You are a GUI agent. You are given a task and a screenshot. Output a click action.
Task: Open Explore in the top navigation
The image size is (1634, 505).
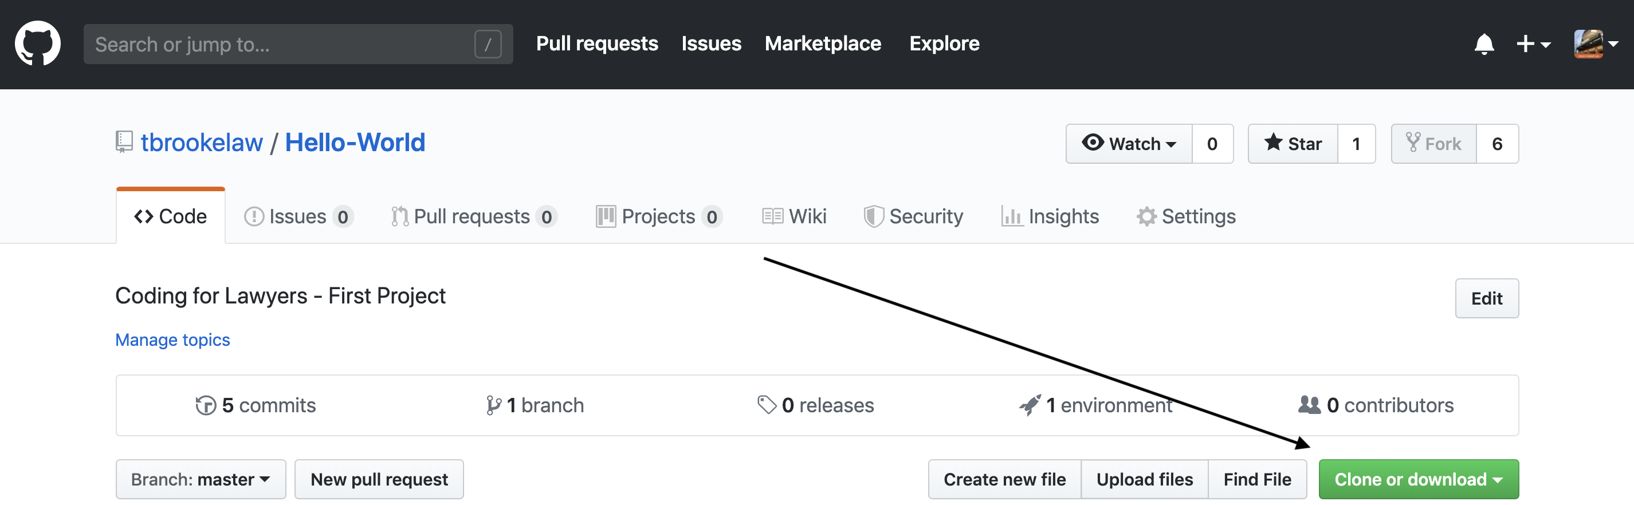pos(944,43)
